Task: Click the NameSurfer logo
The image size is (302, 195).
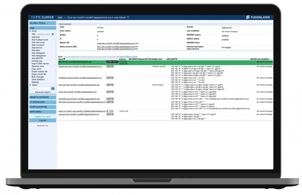Action: [42, 17]
